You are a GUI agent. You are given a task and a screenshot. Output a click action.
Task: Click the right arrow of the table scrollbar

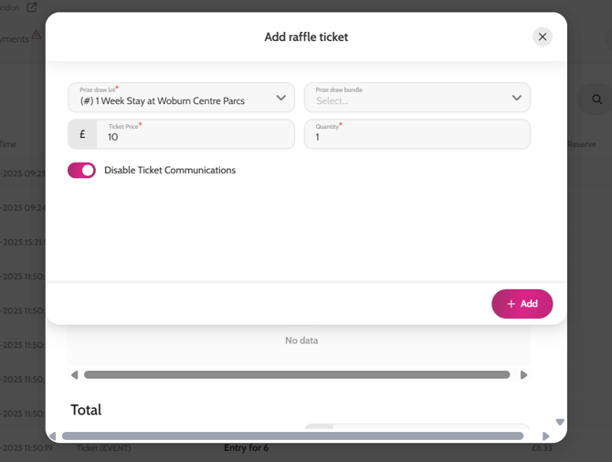click(x=523, y=374)
